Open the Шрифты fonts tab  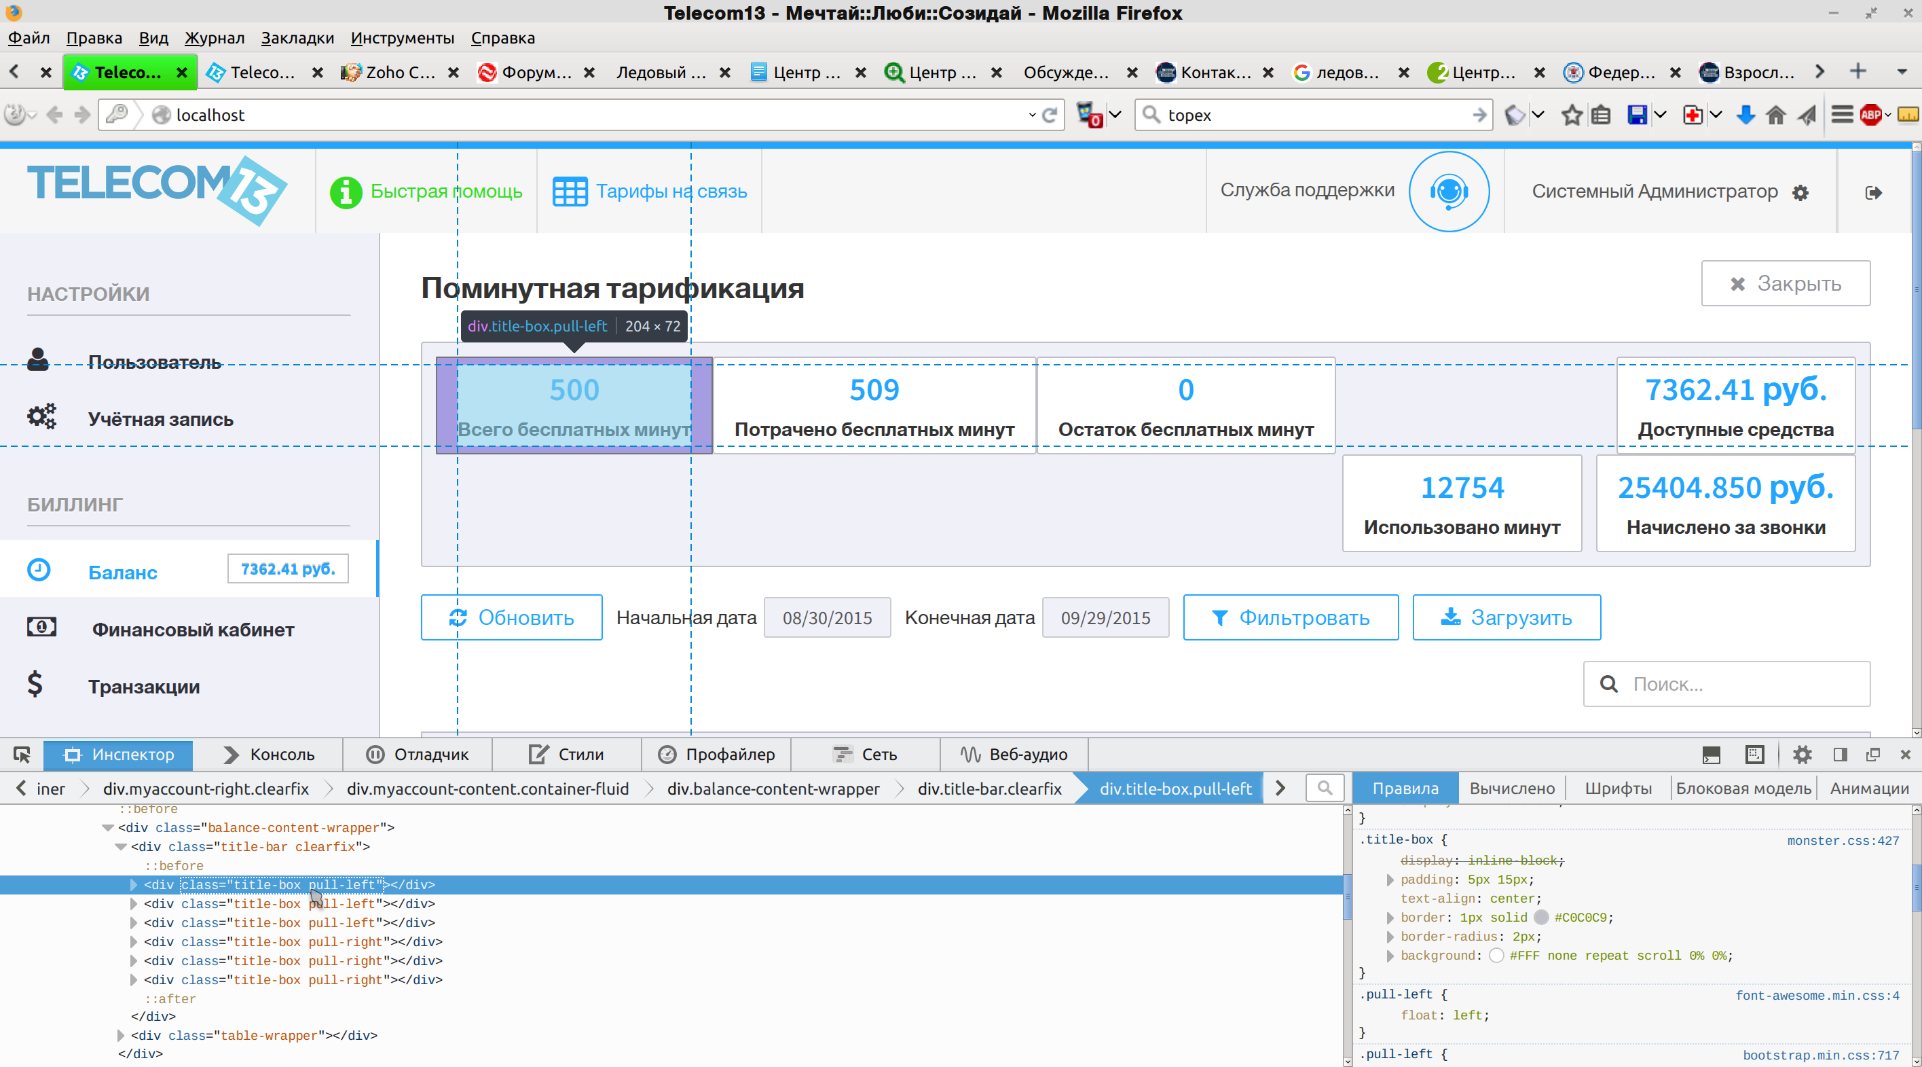[1618, 789]
